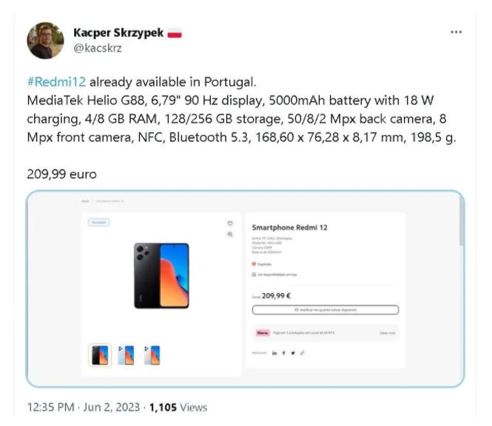Viewport: 492px width, 426px height.
Task: Open the #Redmi12 hashtag link
Action: (x=56, y=82)
